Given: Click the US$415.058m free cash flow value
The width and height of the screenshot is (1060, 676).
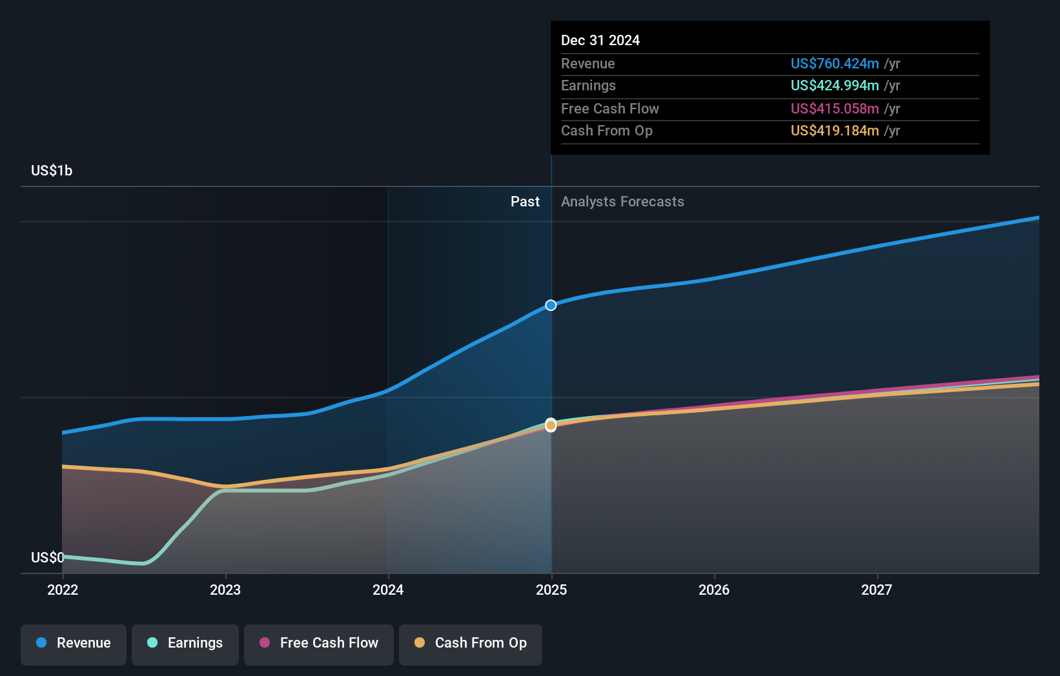Looking at the screenshot, I should 835,109.
